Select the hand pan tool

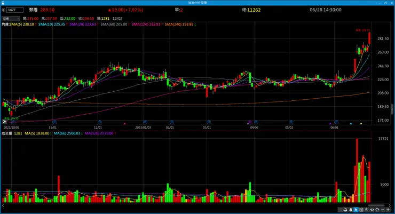[x=350, y=210]
